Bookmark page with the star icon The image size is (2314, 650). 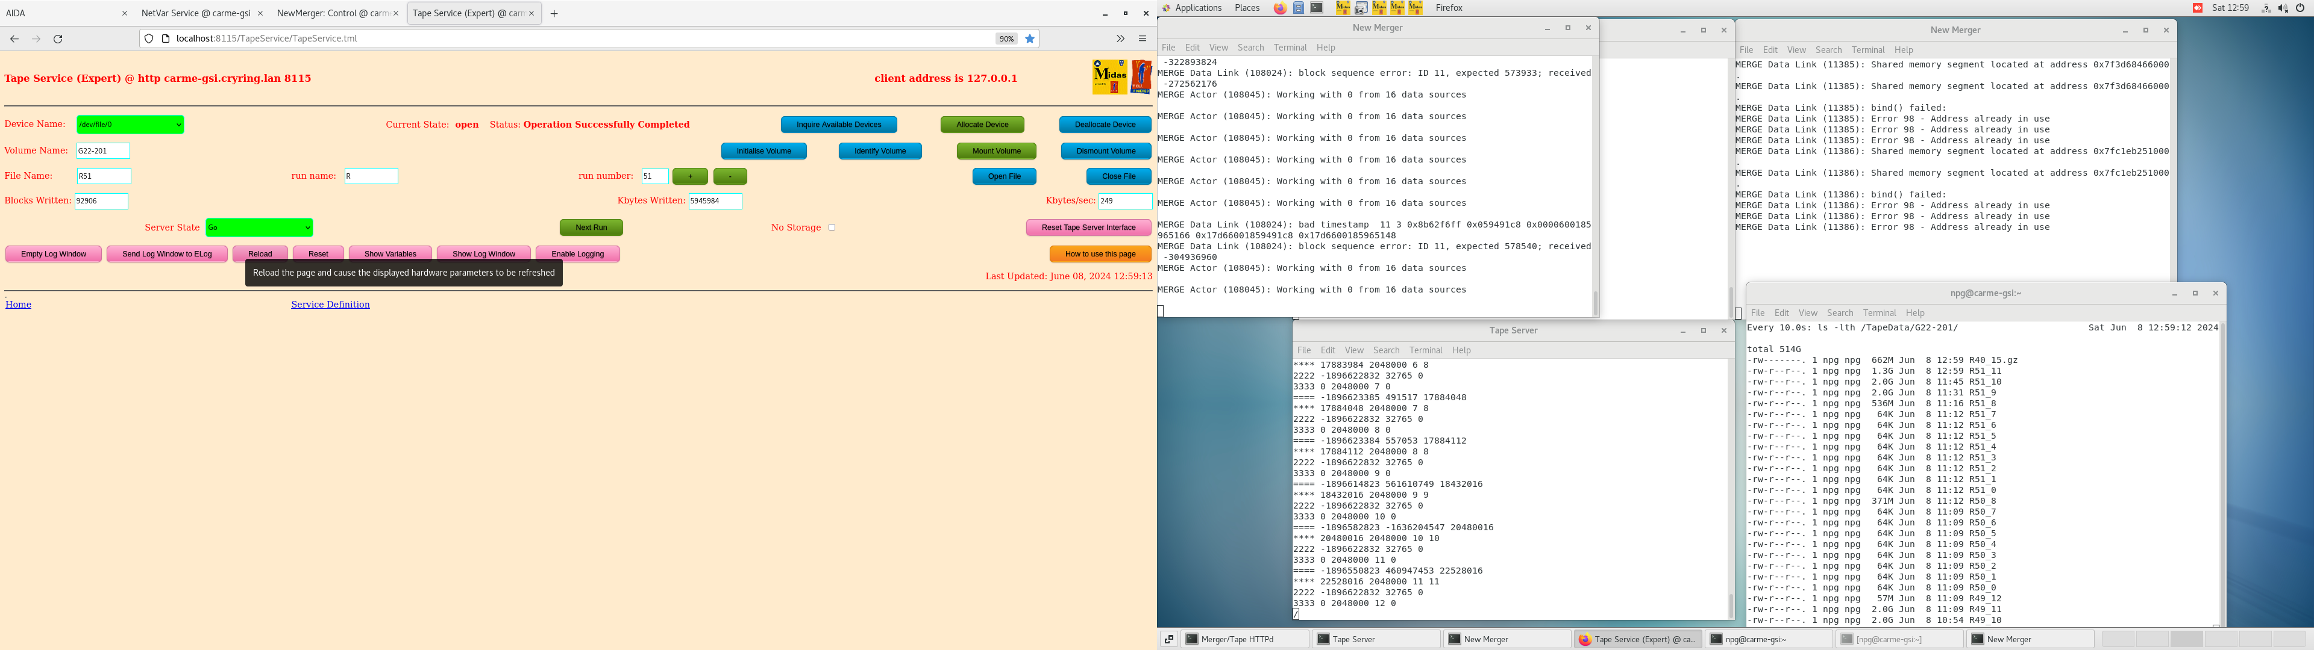click(1030, 39)
